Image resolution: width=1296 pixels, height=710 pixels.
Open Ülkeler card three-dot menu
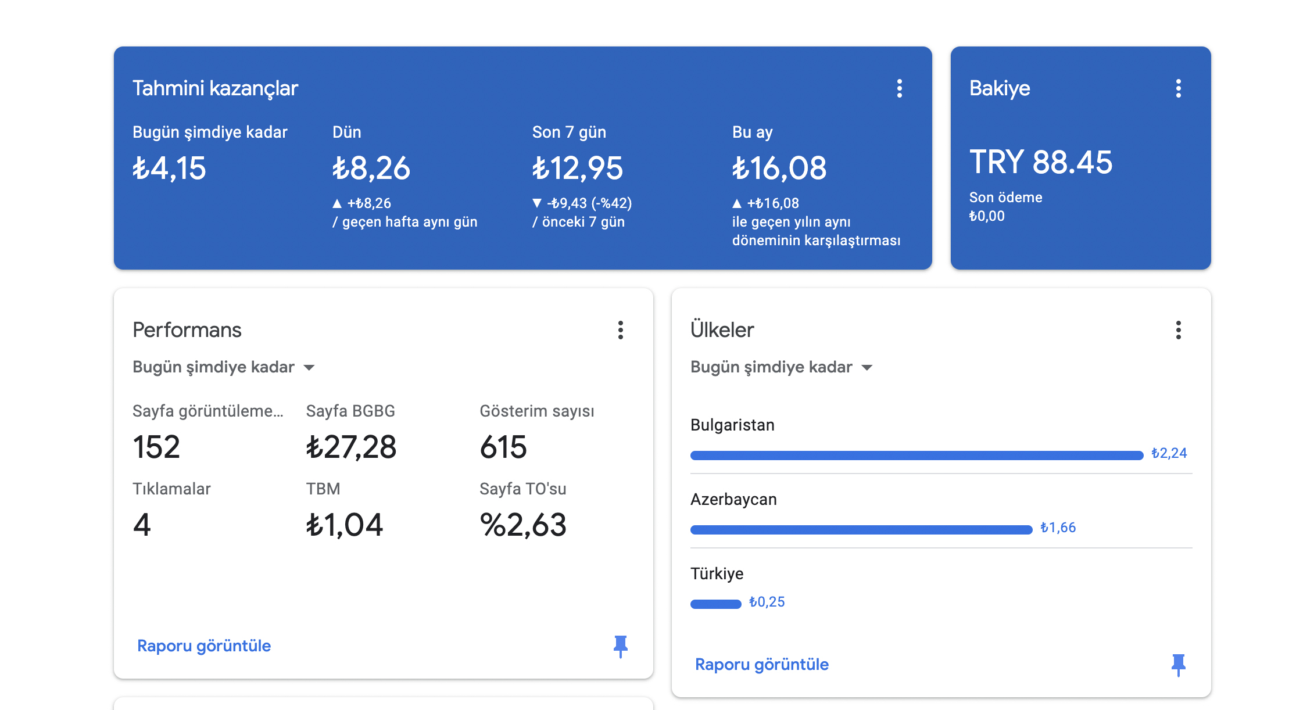coord(1178,330)
